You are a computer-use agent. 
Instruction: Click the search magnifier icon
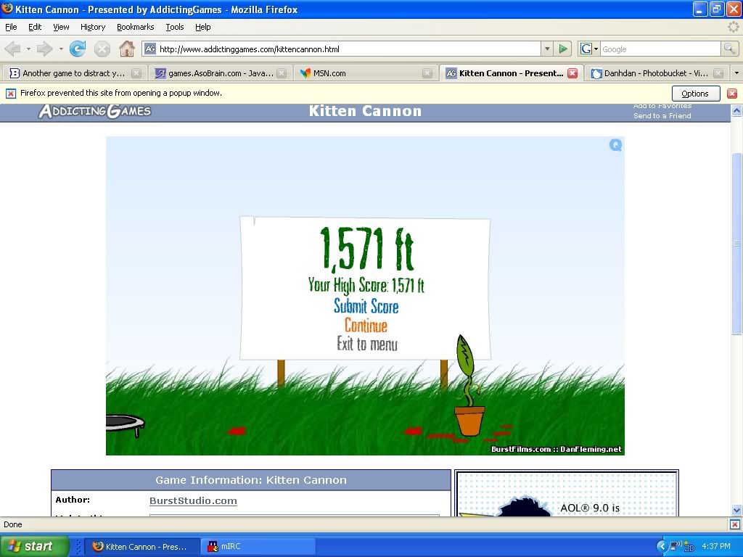728,49
